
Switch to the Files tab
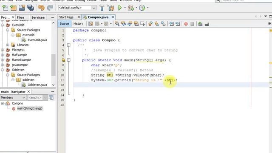(x=20, y=17)
